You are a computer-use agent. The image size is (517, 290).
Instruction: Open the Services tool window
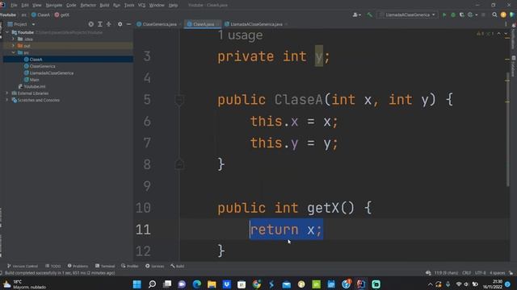tap(154, 266)
